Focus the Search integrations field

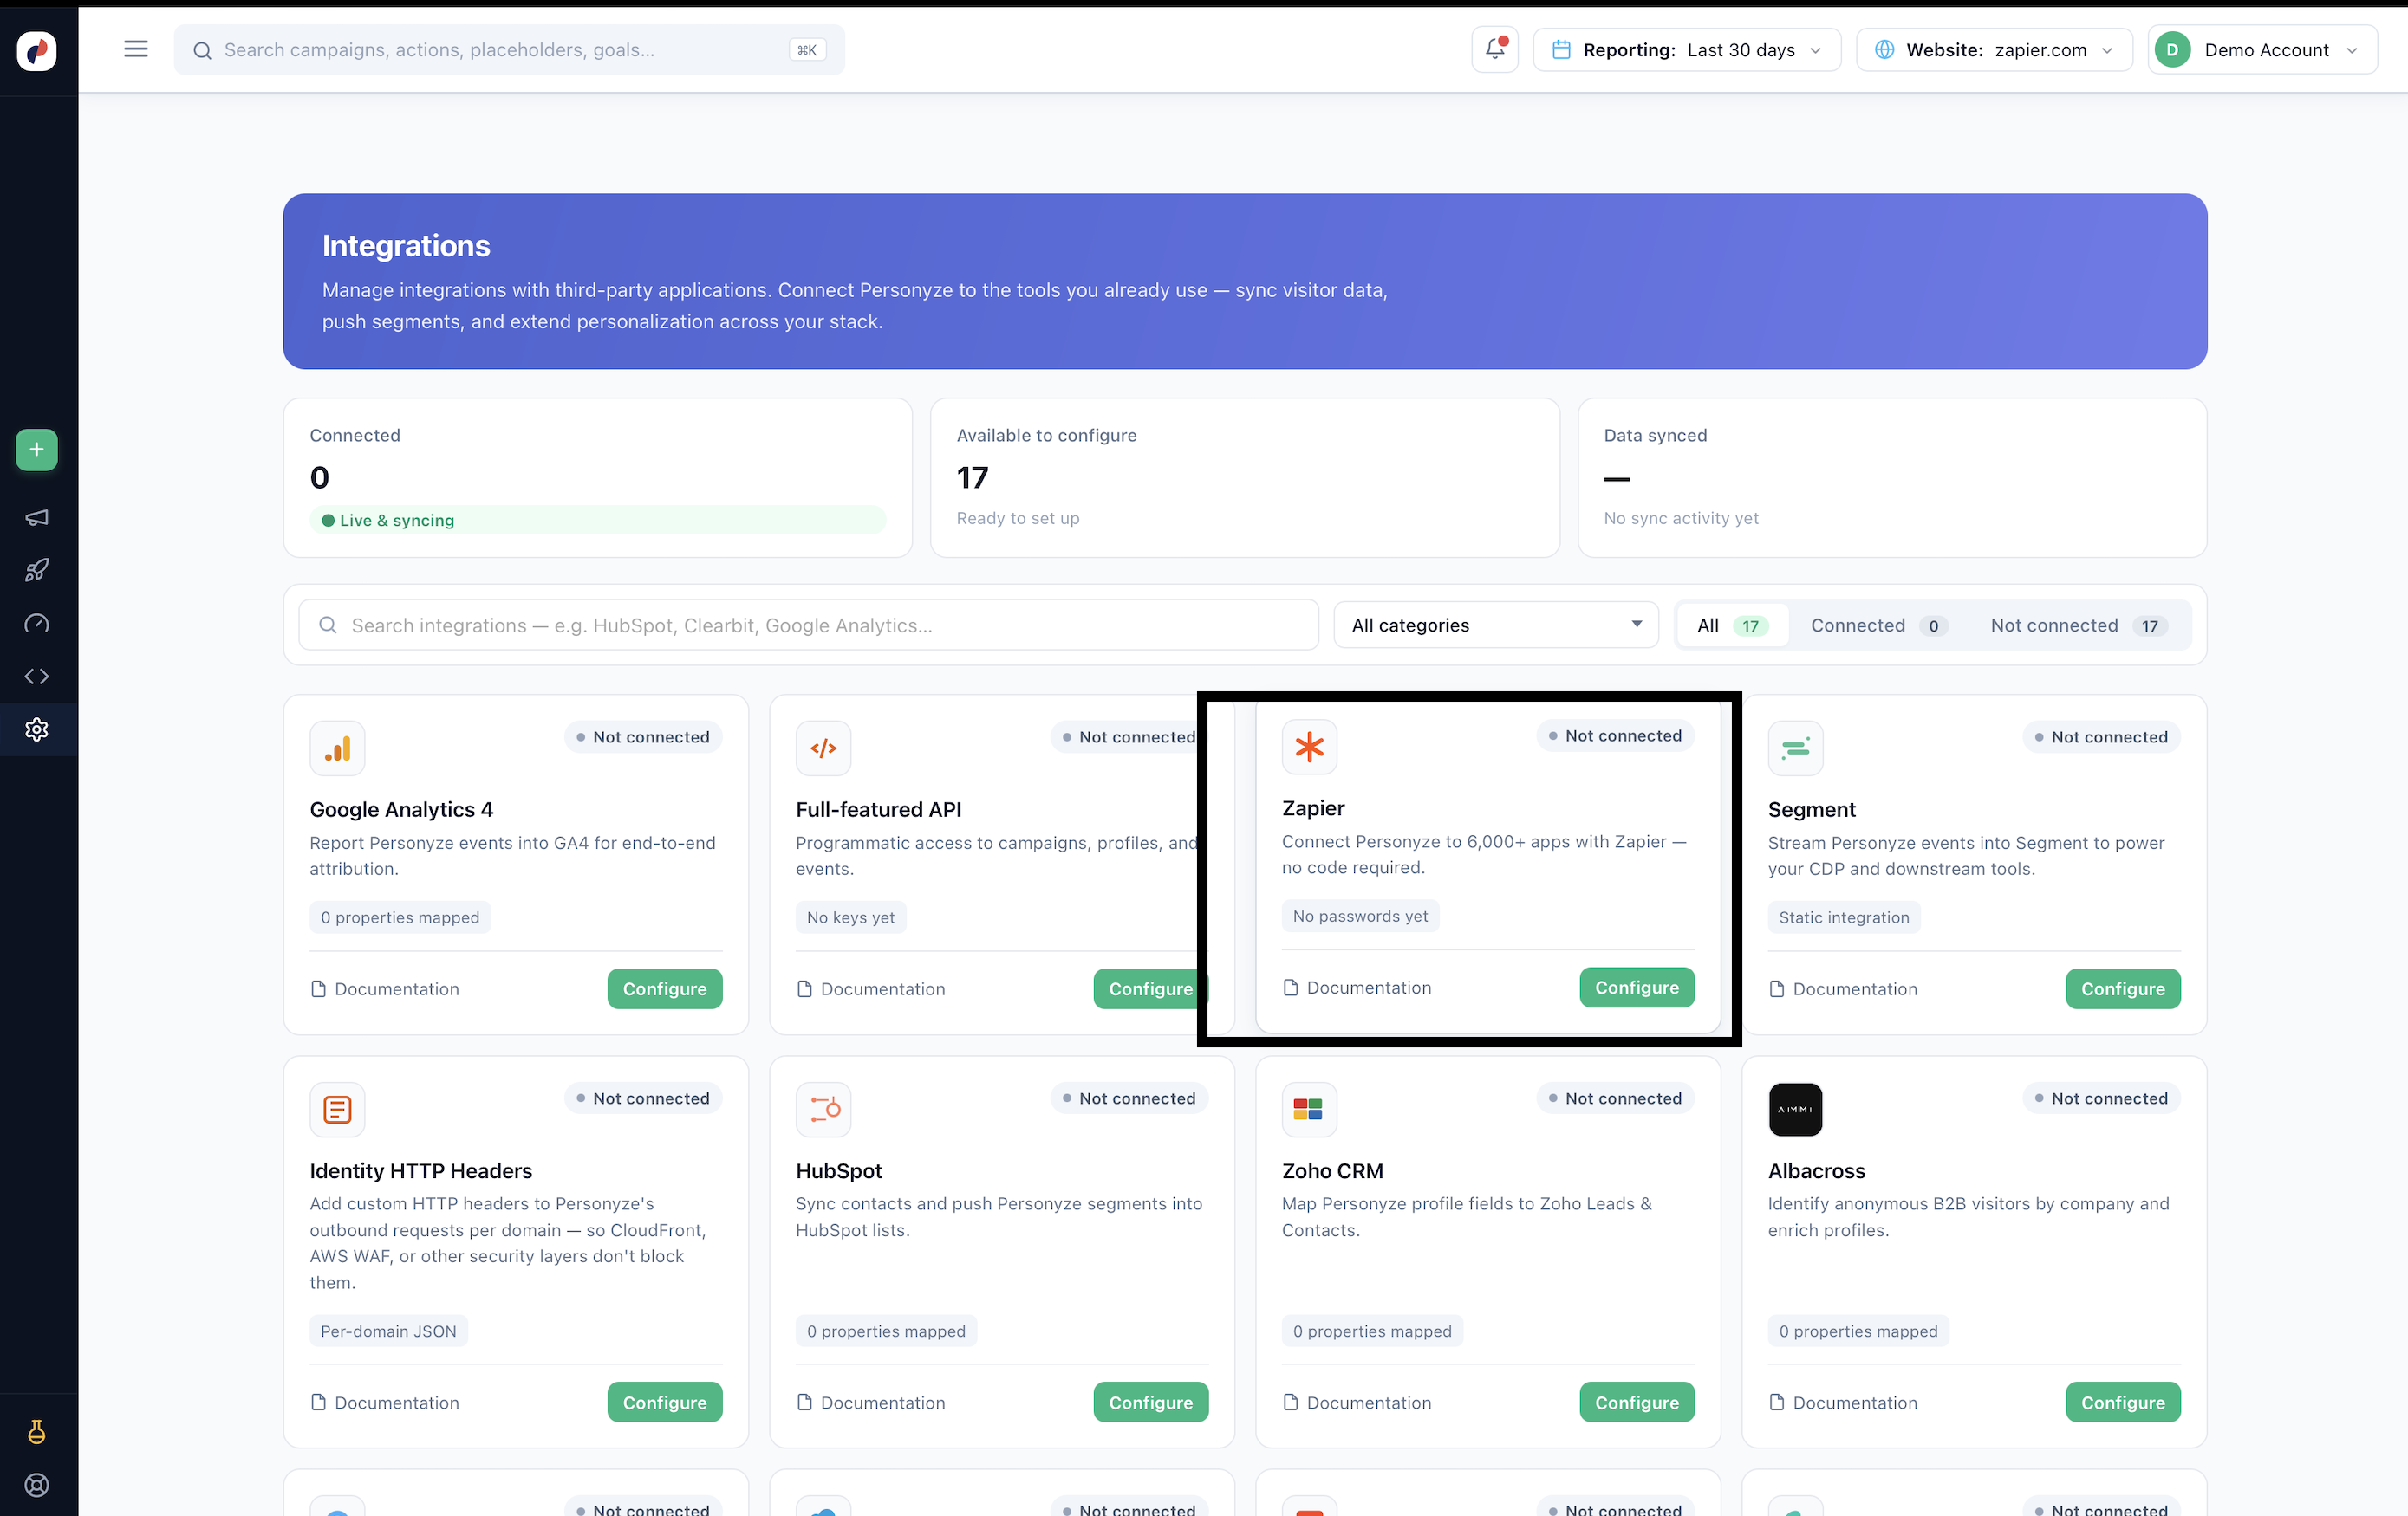click(x=808, y=625)
